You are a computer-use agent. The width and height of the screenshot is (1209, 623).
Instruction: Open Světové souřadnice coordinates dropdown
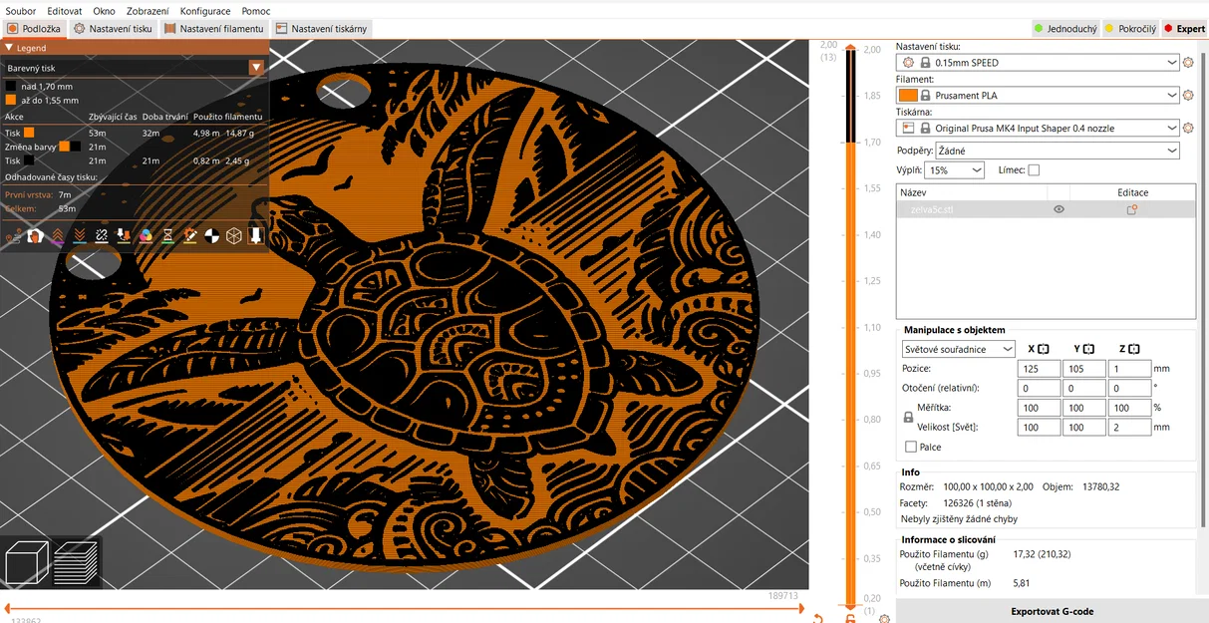[958, 350]
